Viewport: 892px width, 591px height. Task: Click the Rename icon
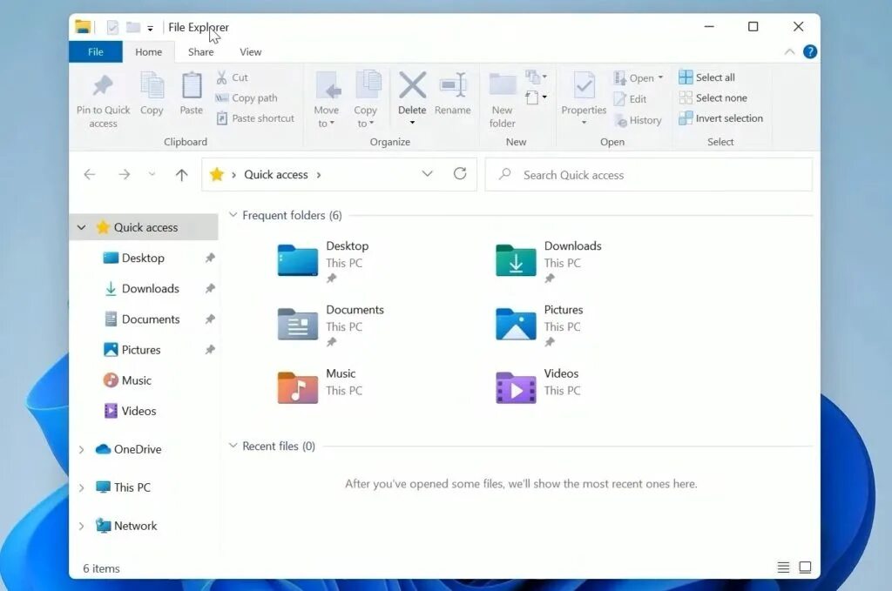coord(453,85)
